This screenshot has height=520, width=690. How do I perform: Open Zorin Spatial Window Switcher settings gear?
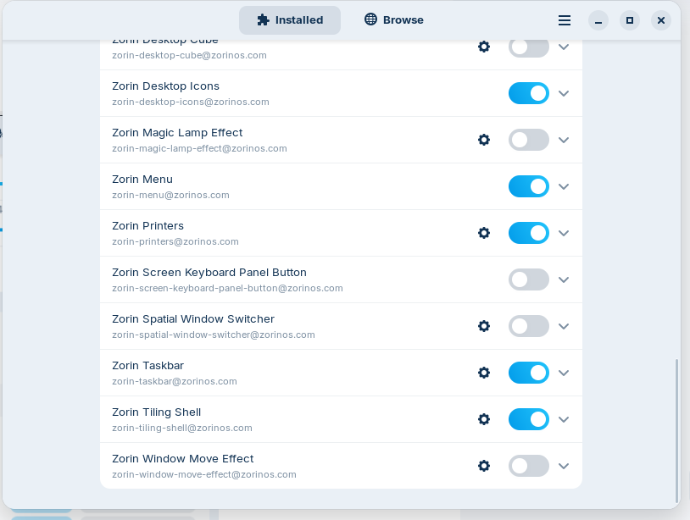[484, 326]
